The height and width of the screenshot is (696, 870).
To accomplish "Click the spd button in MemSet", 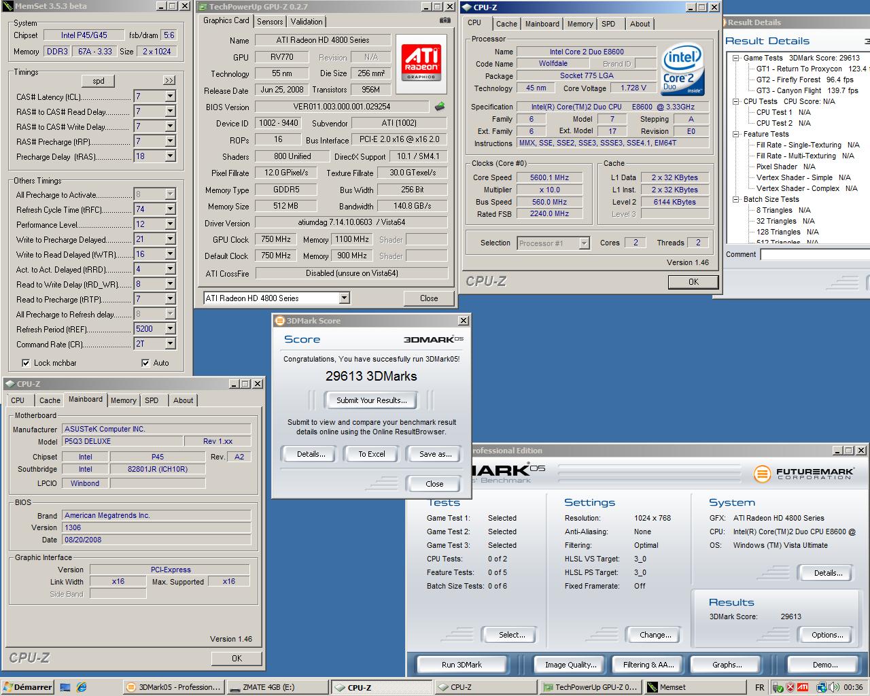I will click(99, 80).
